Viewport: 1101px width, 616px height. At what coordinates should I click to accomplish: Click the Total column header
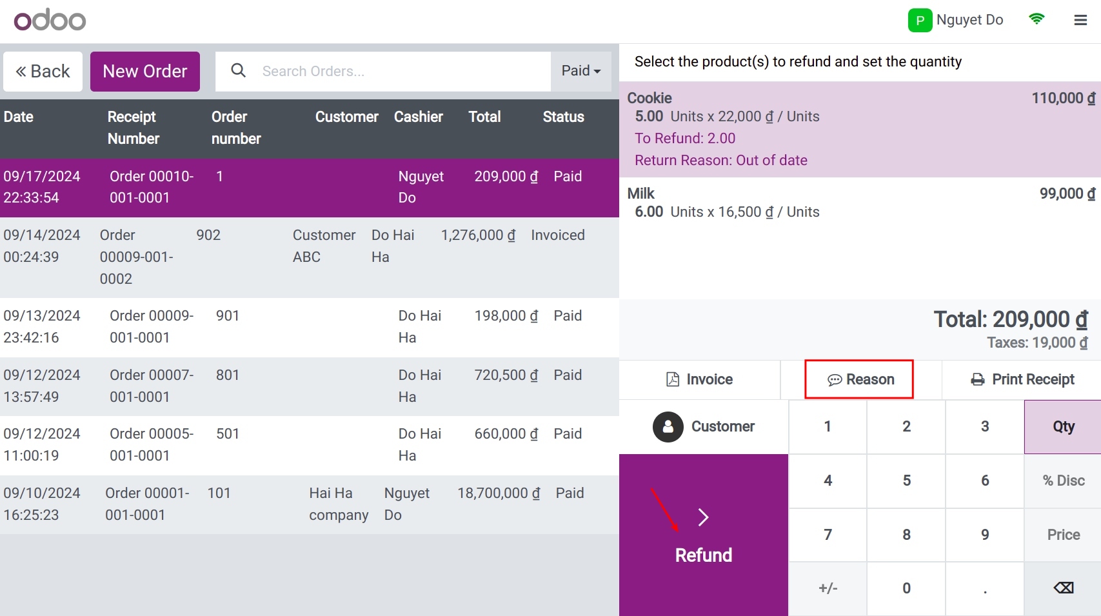tap(484, 117)
